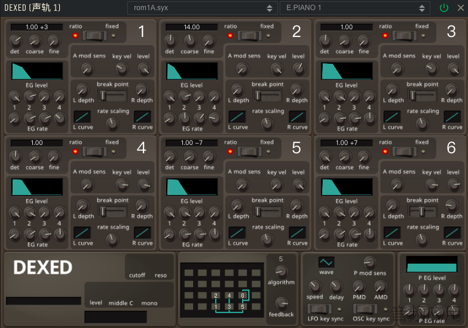The width and height of the screenshot is (468, 328).
Task: Click operator 3 break point slider
Action: pyautogui.click(x=423, y=95)
